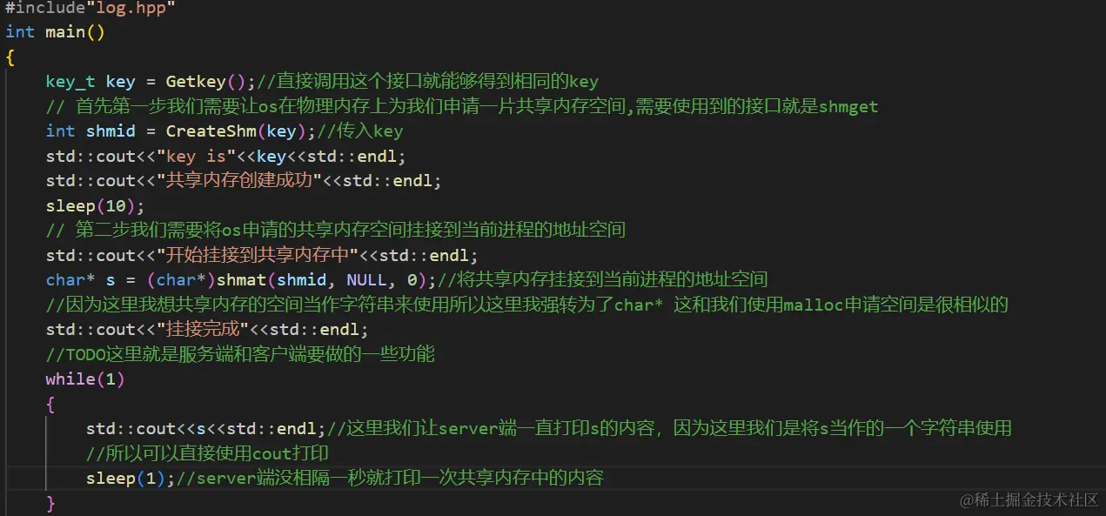
Task: Click the opening brace under while(1)
Action: pos(50,404)
